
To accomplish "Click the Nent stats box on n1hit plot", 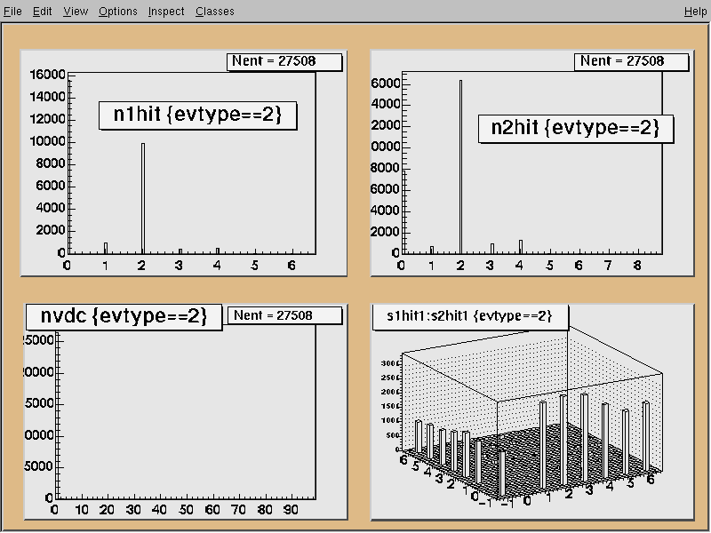I will click(284, 61).
